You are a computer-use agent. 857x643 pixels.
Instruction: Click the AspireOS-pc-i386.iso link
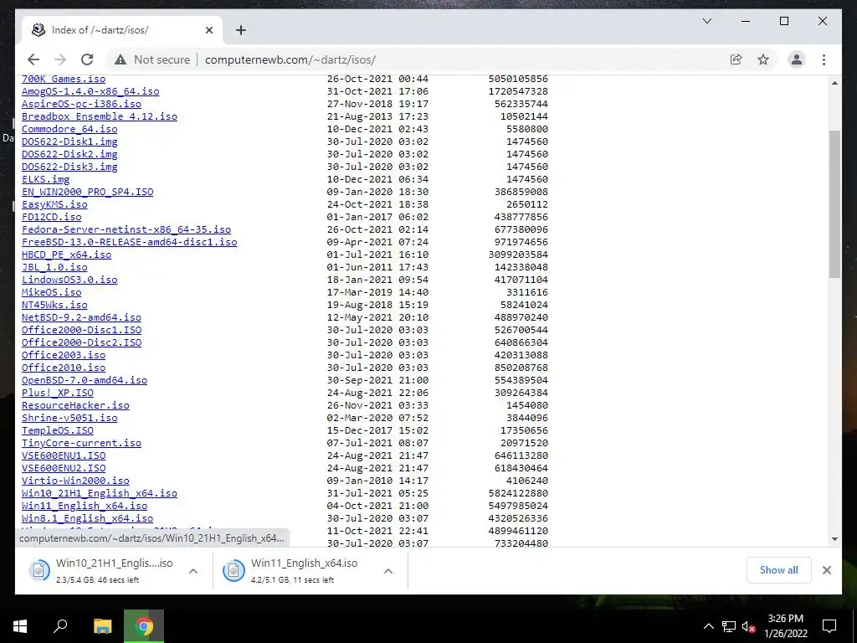click(81, 104)
